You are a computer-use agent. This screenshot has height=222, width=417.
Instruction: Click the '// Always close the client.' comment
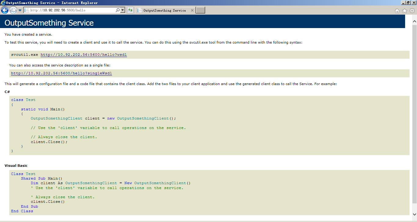pos(64,137)
